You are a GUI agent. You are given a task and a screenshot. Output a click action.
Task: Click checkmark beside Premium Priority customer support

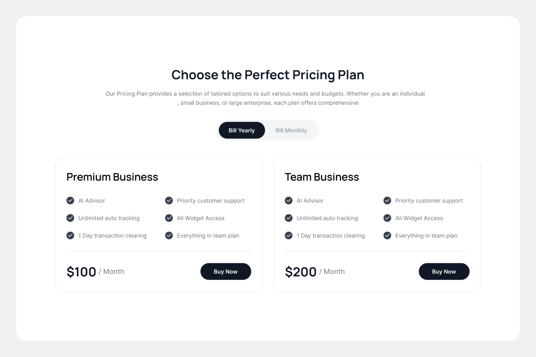pyautogui.click(x=169, y=201)
